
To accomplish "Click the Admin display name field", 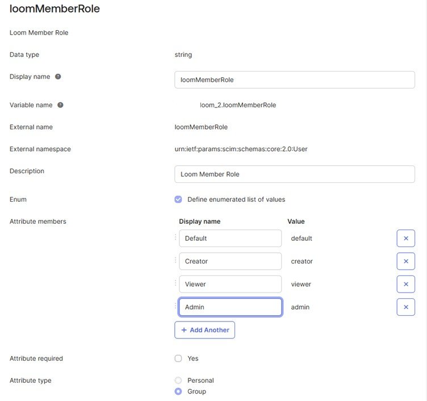I will tap(230, 307).
